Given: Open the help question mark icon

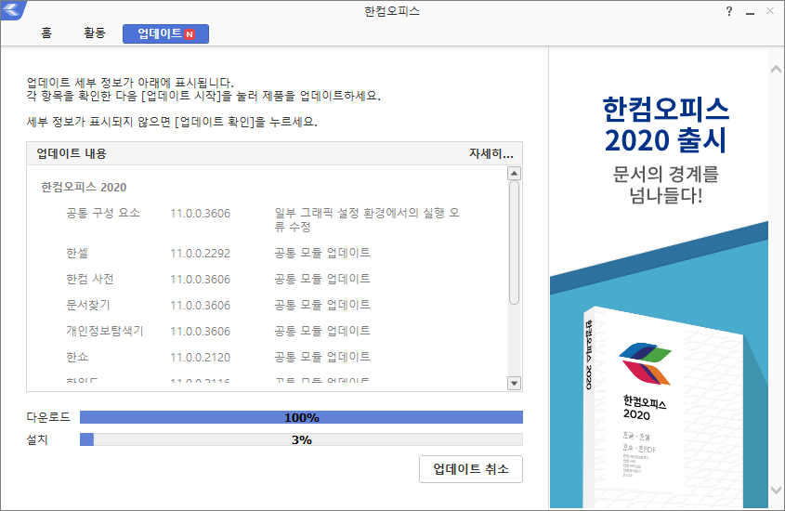Looking at the screenshot, I should (x=729, y=11).
